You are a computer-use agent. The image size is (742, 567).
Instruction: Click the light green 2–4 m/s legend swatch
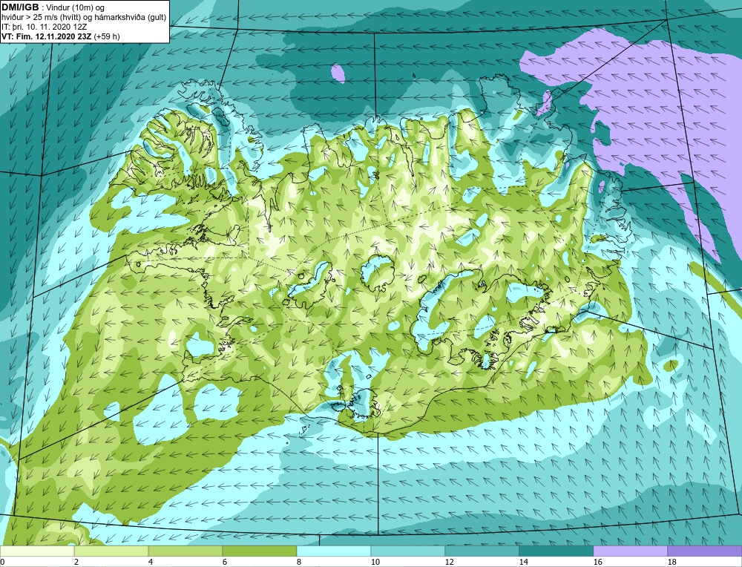pos(111,551)
